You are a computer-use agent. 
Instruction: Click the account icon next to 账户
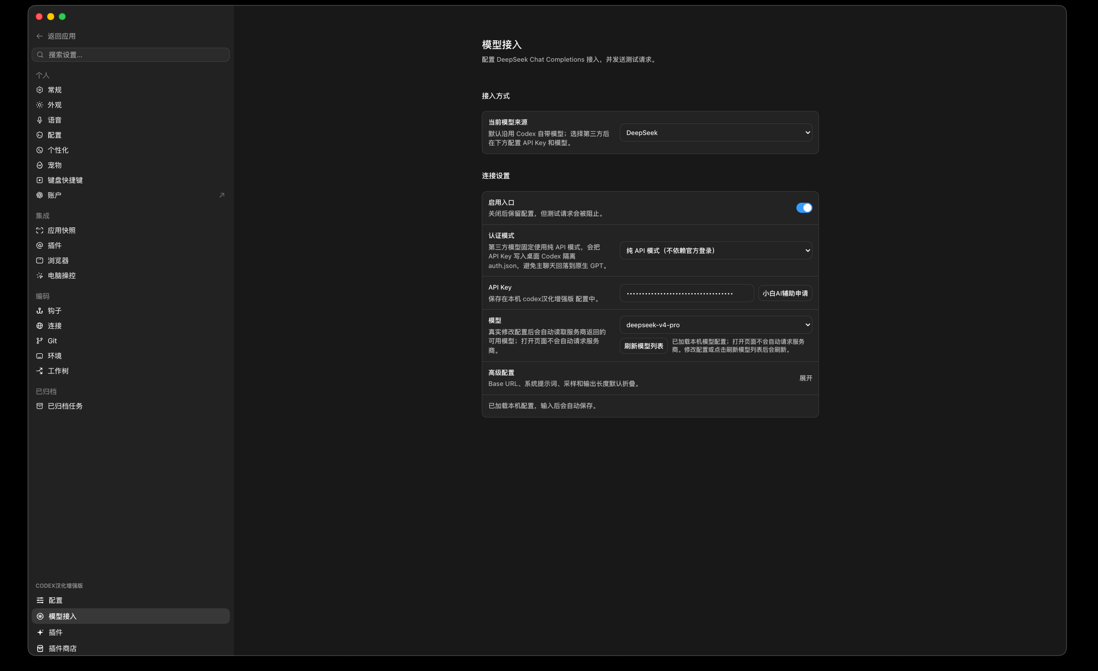(40, 195)
